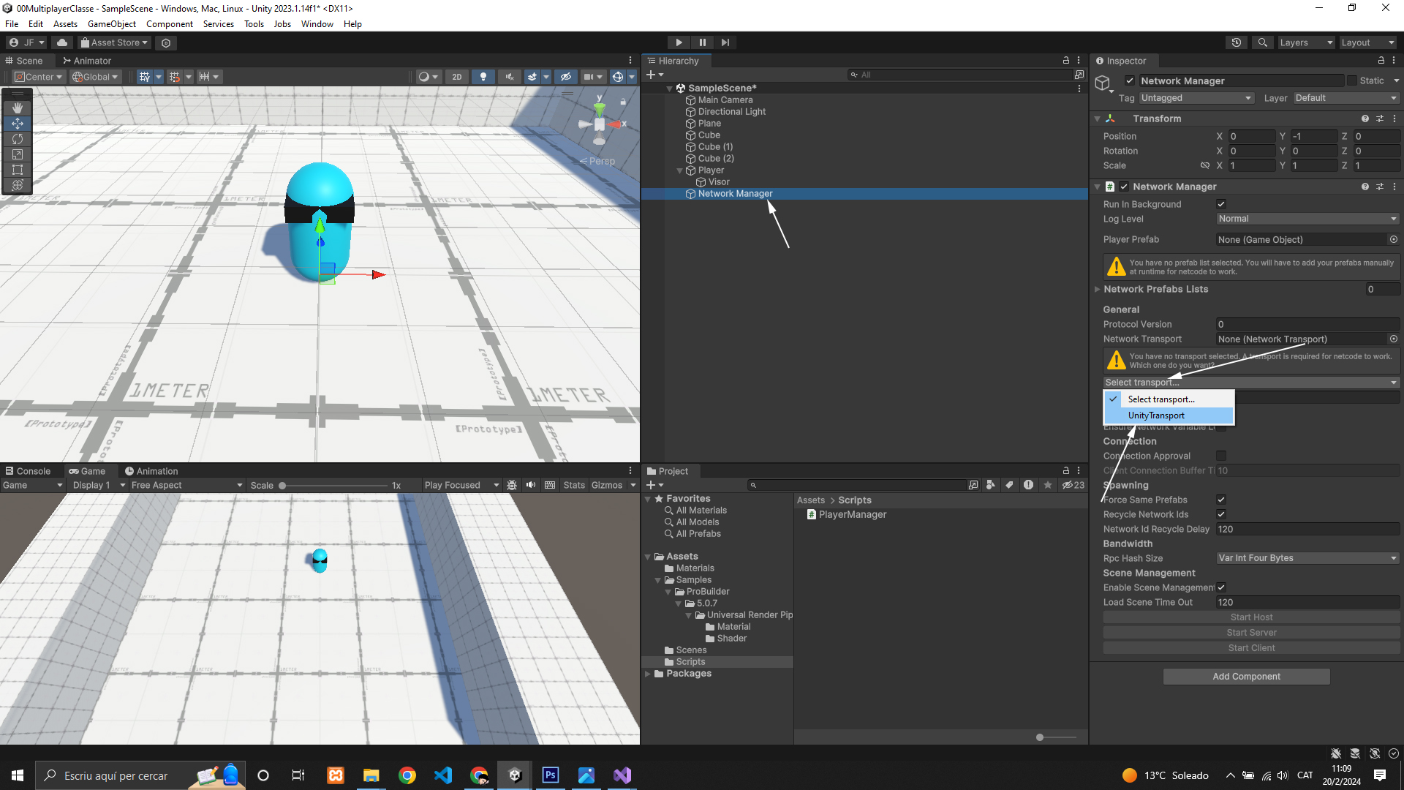1404x790 pixels.
Task: Select the Rotate tool in Scene toolbar
Action: pos(18,139)
